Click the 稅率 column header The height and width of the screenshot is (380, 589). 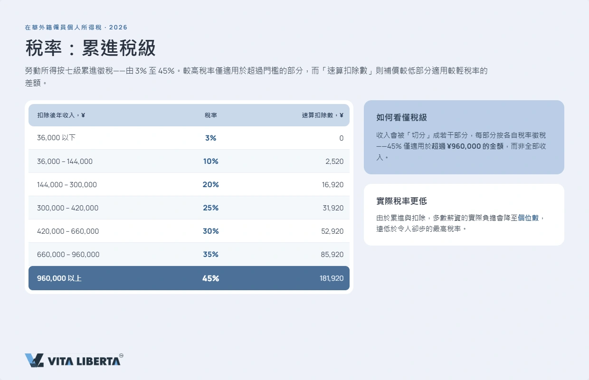[211, 115]
